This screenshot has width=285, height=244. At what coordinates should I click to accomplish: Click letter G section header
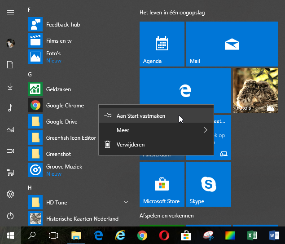(x=30, y=75)
